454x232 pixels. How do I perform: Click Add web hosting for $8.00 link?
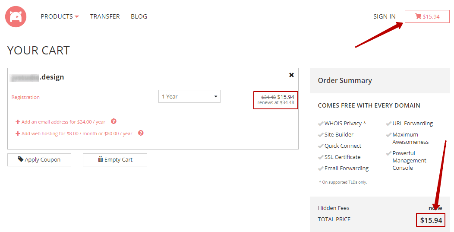click(x=77, y=133)
